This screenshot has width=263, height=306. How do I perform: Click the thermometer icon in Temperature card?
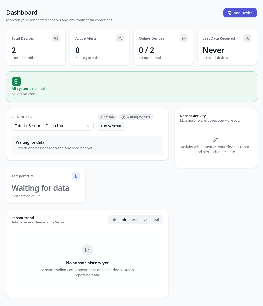[76, 176]
